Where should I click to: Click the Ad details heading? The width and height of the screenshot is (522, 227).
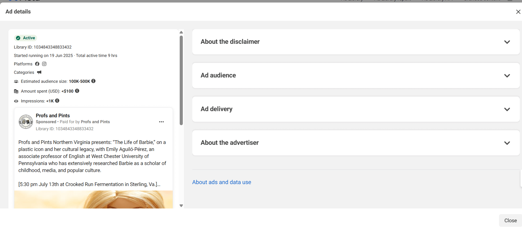pos(18,12)
